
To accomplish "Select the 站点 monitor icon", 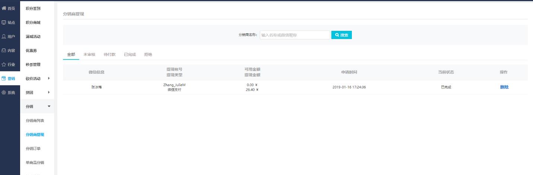I will coord(4,23).
